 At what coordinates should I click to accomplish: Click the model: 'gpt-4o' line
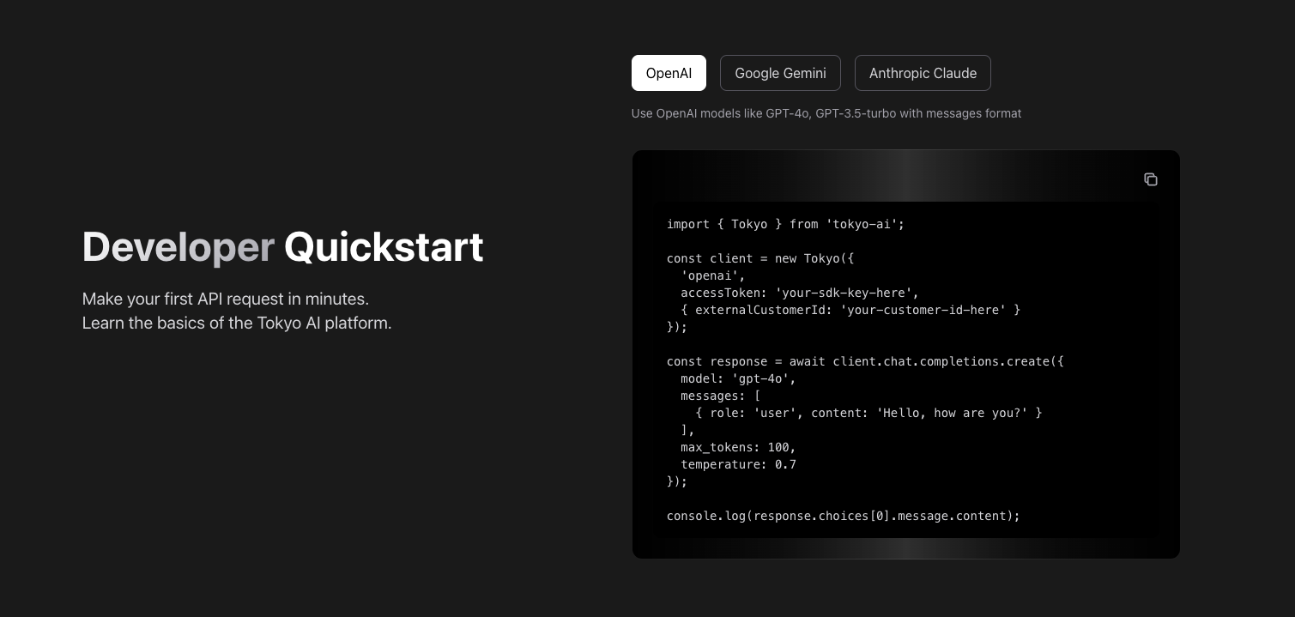[x=738, y=378]
